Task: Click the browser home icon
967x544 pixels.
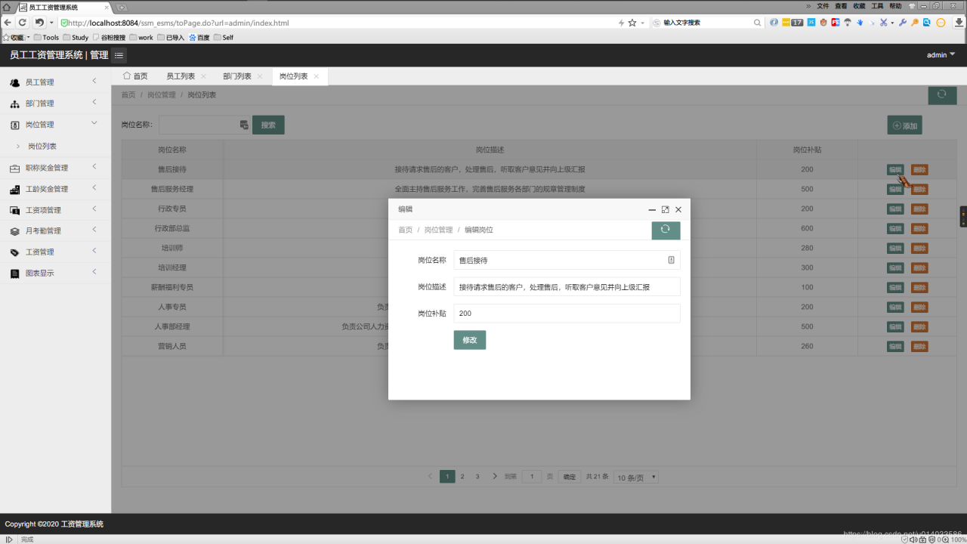Action: pos(6,7)
